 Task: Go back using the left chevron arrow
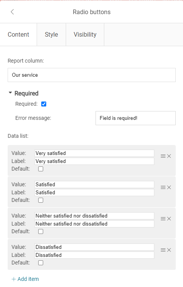(12, 12)
